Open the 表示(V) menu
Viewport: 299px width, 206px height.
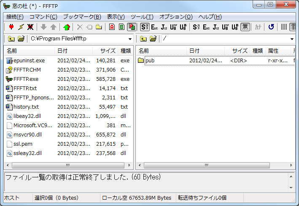coord(116,17)
